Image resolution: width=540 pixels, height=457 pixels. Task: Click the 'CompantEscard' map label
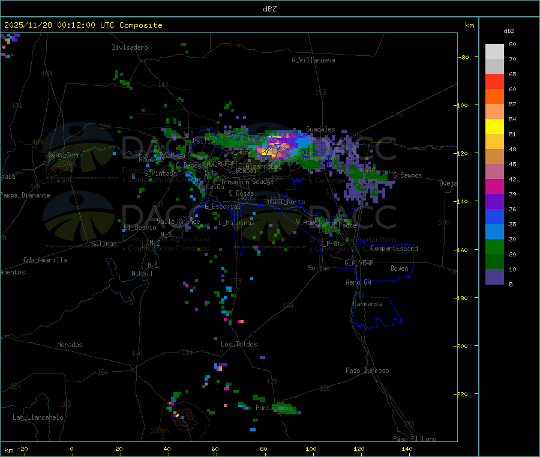pyautogui.click(x=394, y=249)
